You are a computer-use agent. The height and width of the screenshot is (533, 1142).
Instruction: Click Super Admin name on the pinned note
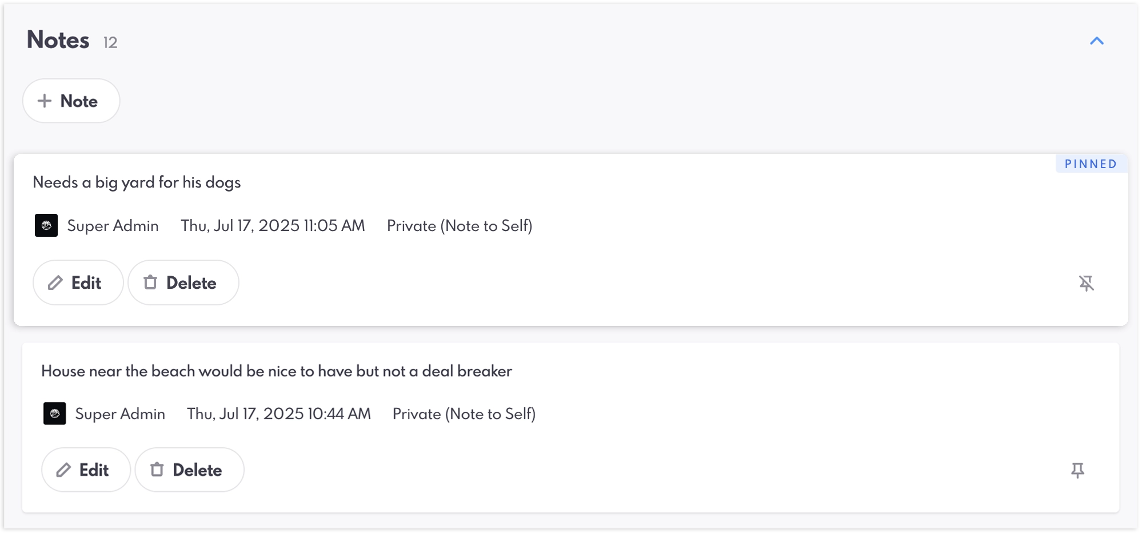[x=113, y=226]
